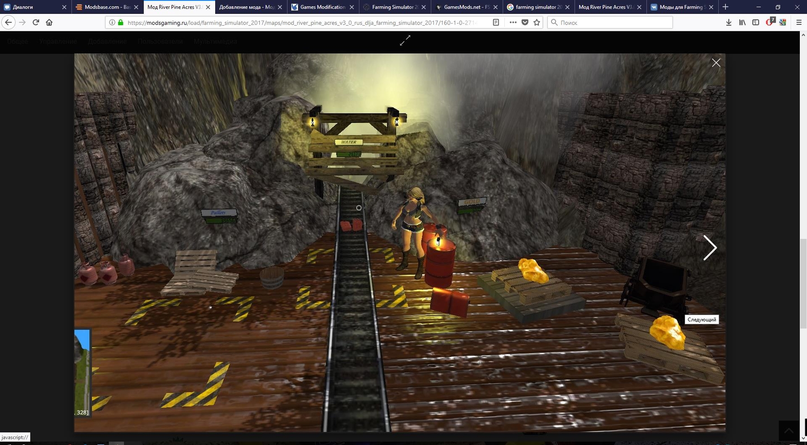Open the downloads panel
The image size is (807, 445).
(729, 22)
